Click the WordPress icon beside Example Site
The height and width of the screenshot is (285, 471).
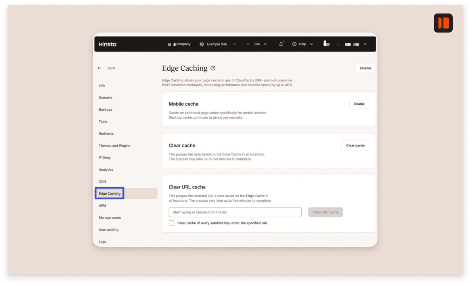pyautogui.click(x=202, y=44)
